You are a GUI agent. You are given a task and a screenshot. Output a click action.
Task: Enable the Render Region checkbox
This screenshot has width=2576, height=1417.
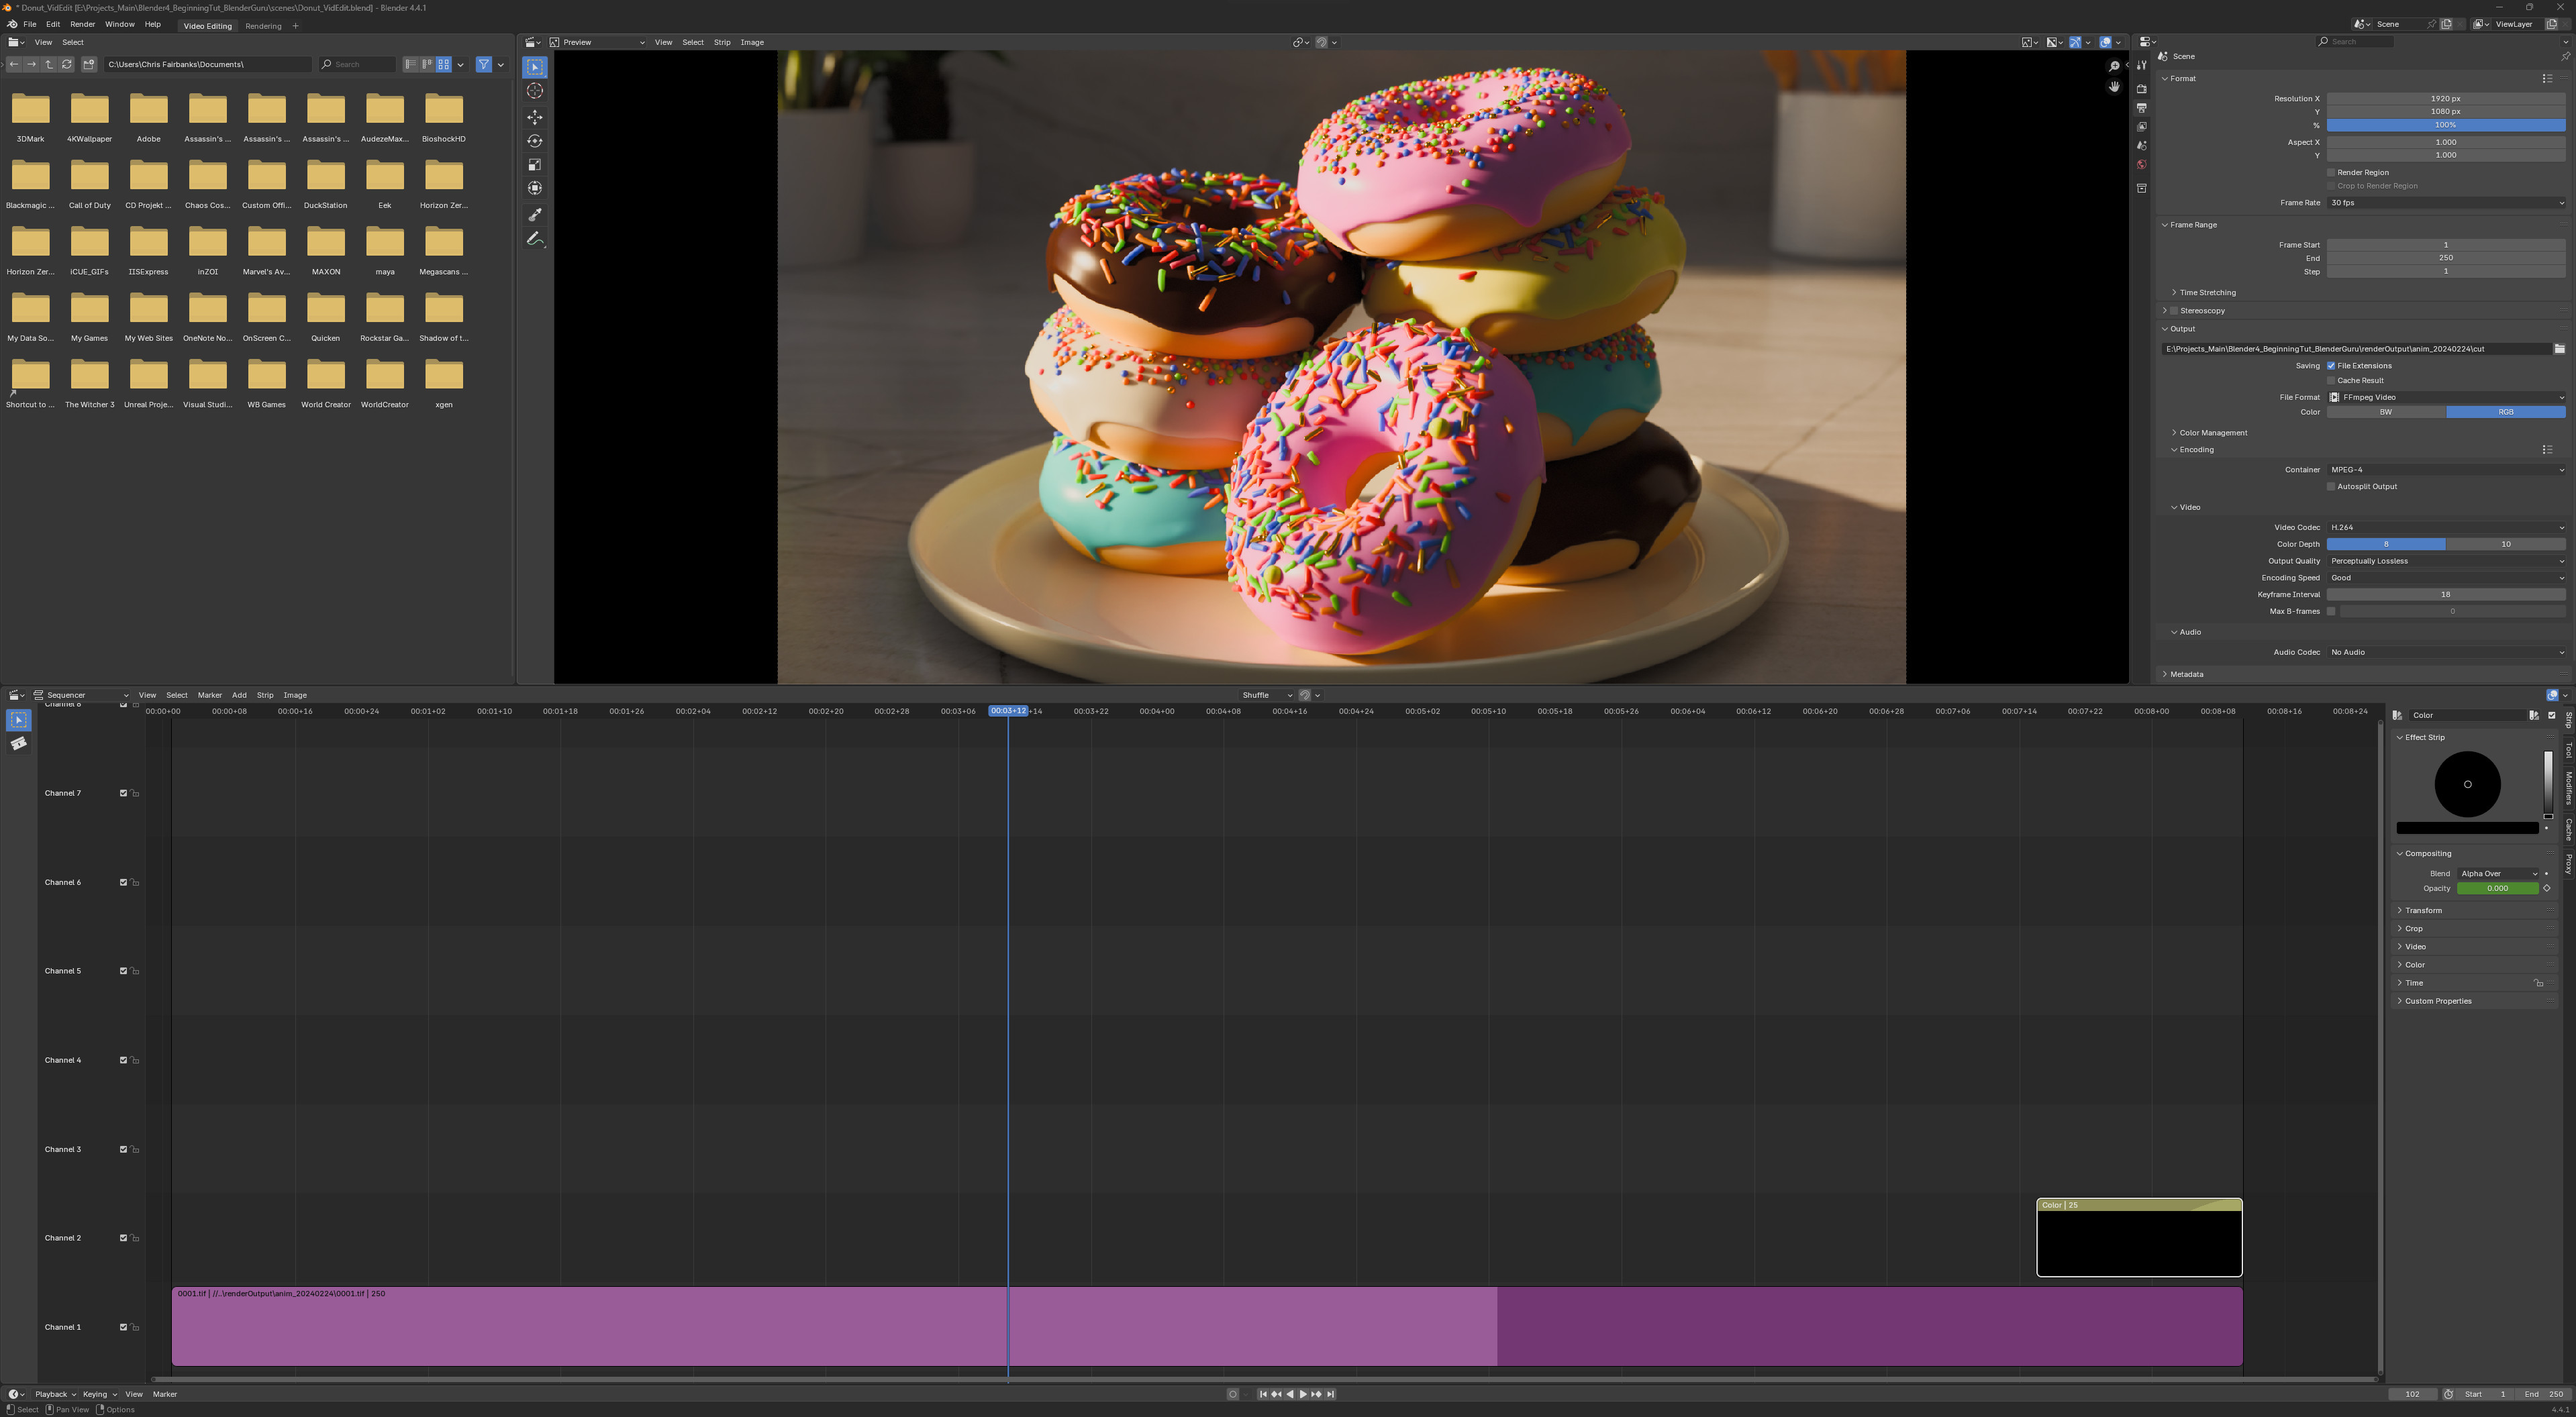pyautogui.click(x=2331, y=173)
